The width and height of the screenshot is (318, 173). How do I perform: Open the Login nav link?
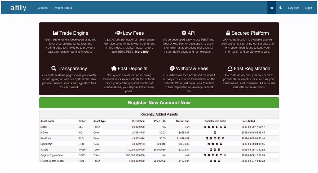pyautogui.click(x=308, y=8)
